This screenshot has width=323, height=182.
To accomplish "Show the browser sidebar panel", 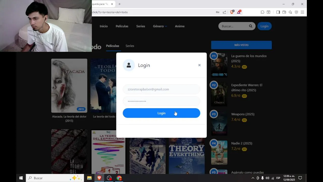I will point(278,12).
